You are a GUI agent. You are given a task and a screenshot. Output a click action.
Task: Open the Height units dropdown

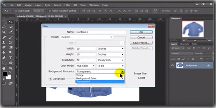click(111, 54)
